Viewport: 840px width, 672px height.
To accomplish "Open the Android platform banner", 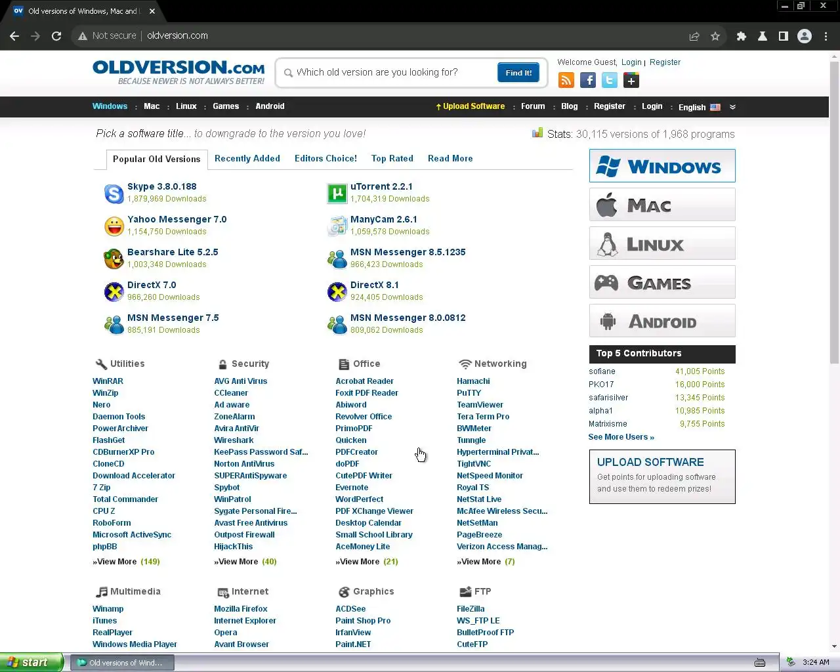I will click(662, 321).
